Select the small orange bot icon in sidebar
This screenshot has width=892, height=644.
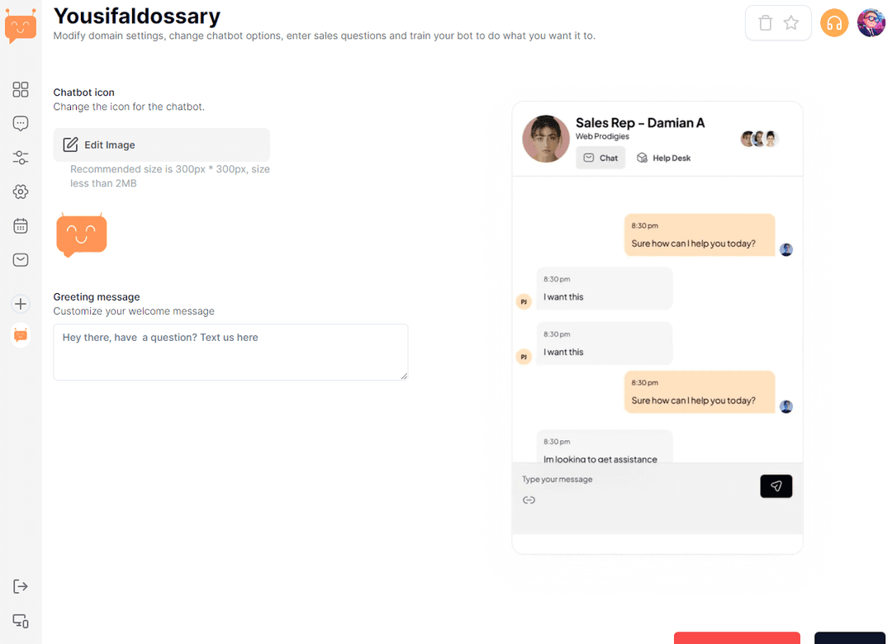pyautogui.click(x=21, y=335)
